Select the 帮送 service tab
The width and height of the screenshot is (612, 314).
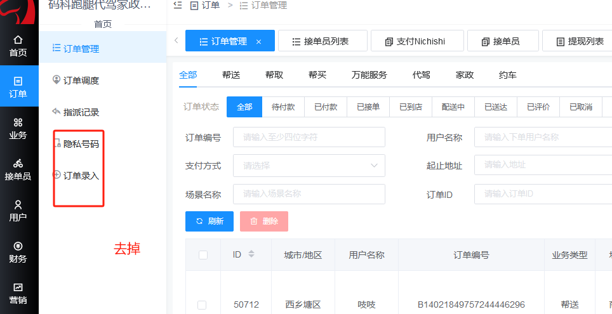click(231, 75)
